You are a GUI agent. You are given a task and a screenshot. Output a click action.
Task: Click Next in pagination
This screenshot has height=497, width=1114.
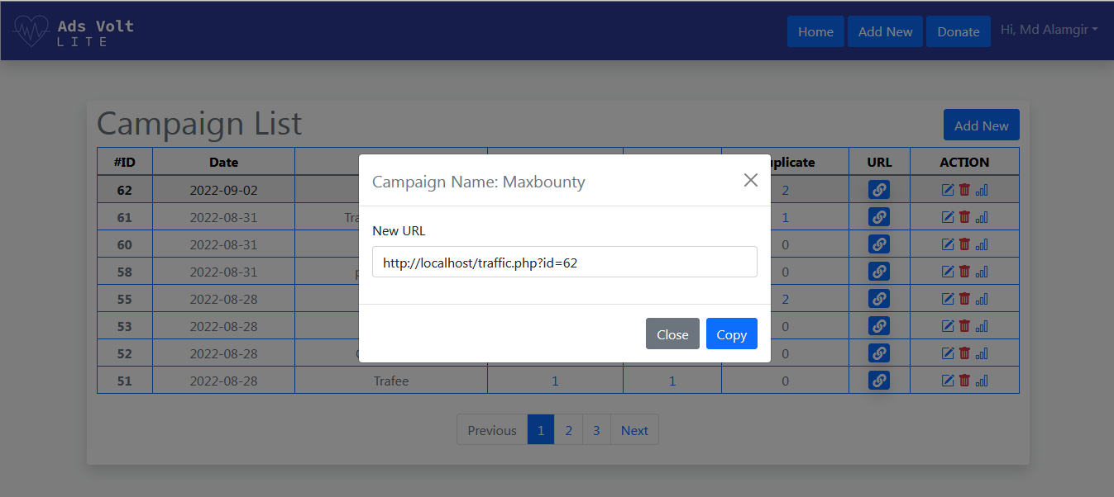(x=634, y=430)
